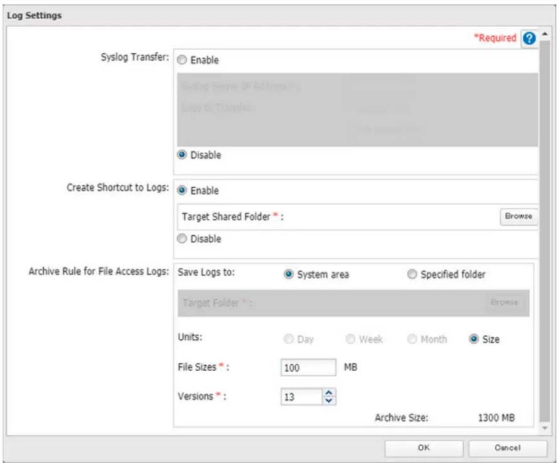Click the File Sizes input field

(x=308, y=367)
